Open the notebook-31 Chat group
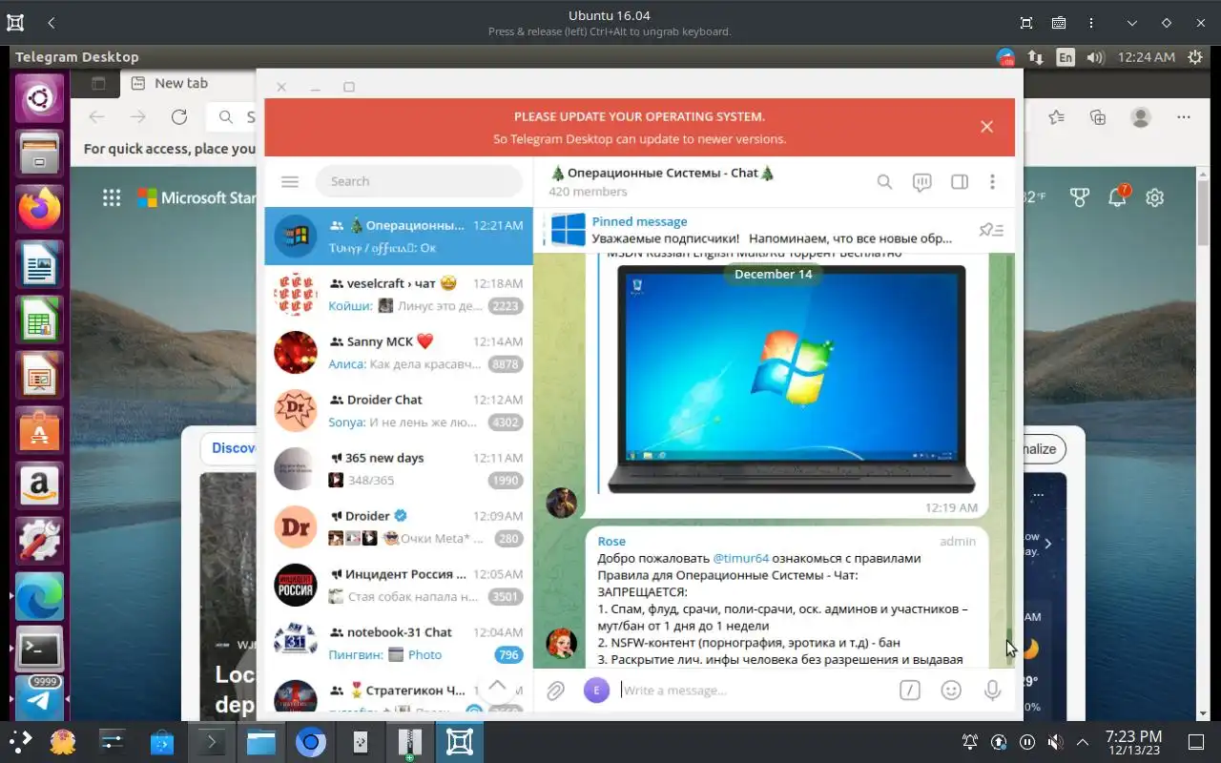This screenshot has width=1221, height=763. tap(399, 644)
